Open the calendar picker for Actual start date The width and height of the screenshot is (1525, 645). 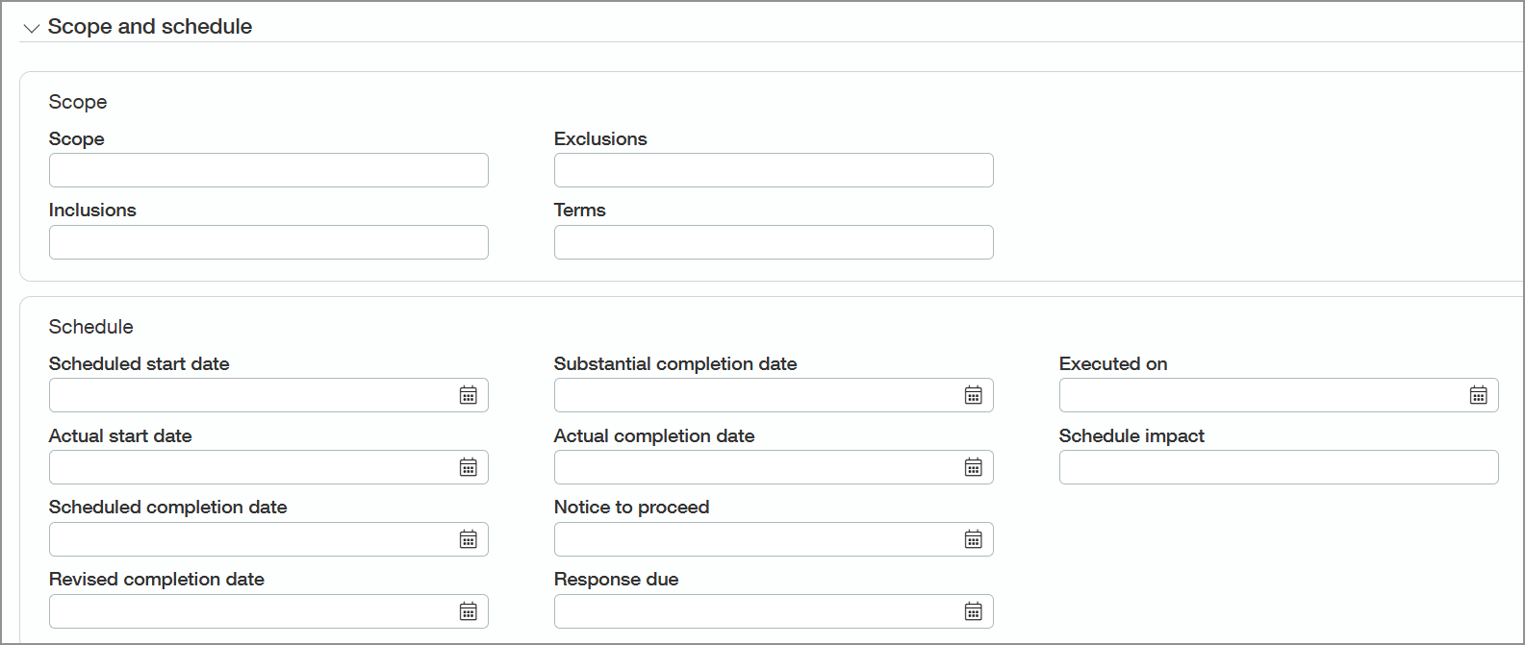[x=469, y=467]
